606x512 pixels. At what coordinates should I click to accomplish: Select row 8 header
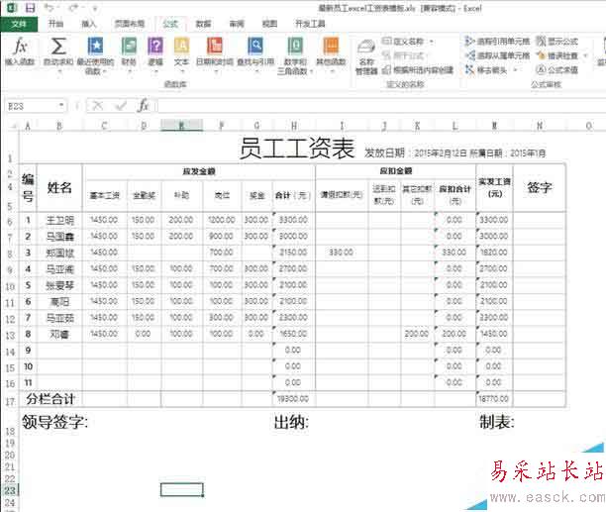point(10,254)
